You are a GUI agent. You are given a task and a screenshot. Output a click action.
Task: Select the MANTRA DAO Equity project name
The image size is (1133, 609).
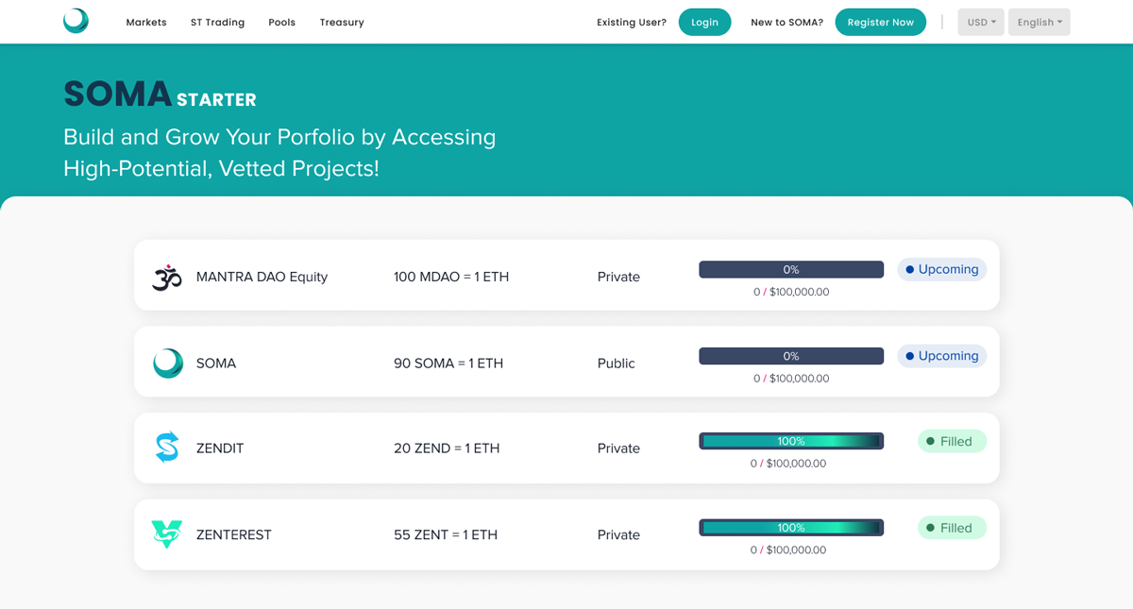pyautogui.click(x=262, y=277)
